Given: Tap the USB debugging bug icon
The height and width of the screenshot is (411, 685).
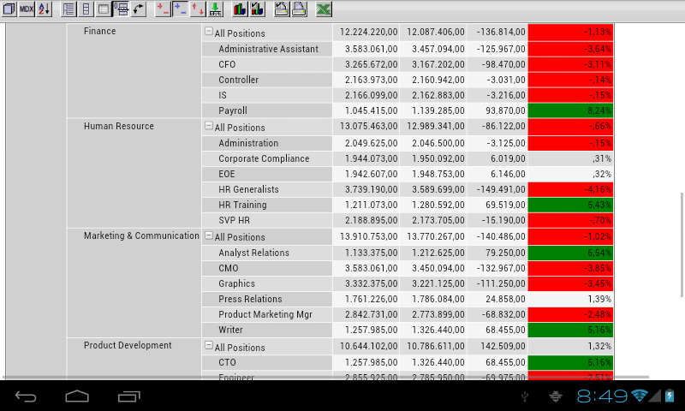Looking at the screenshot, I should click(555, 396).
